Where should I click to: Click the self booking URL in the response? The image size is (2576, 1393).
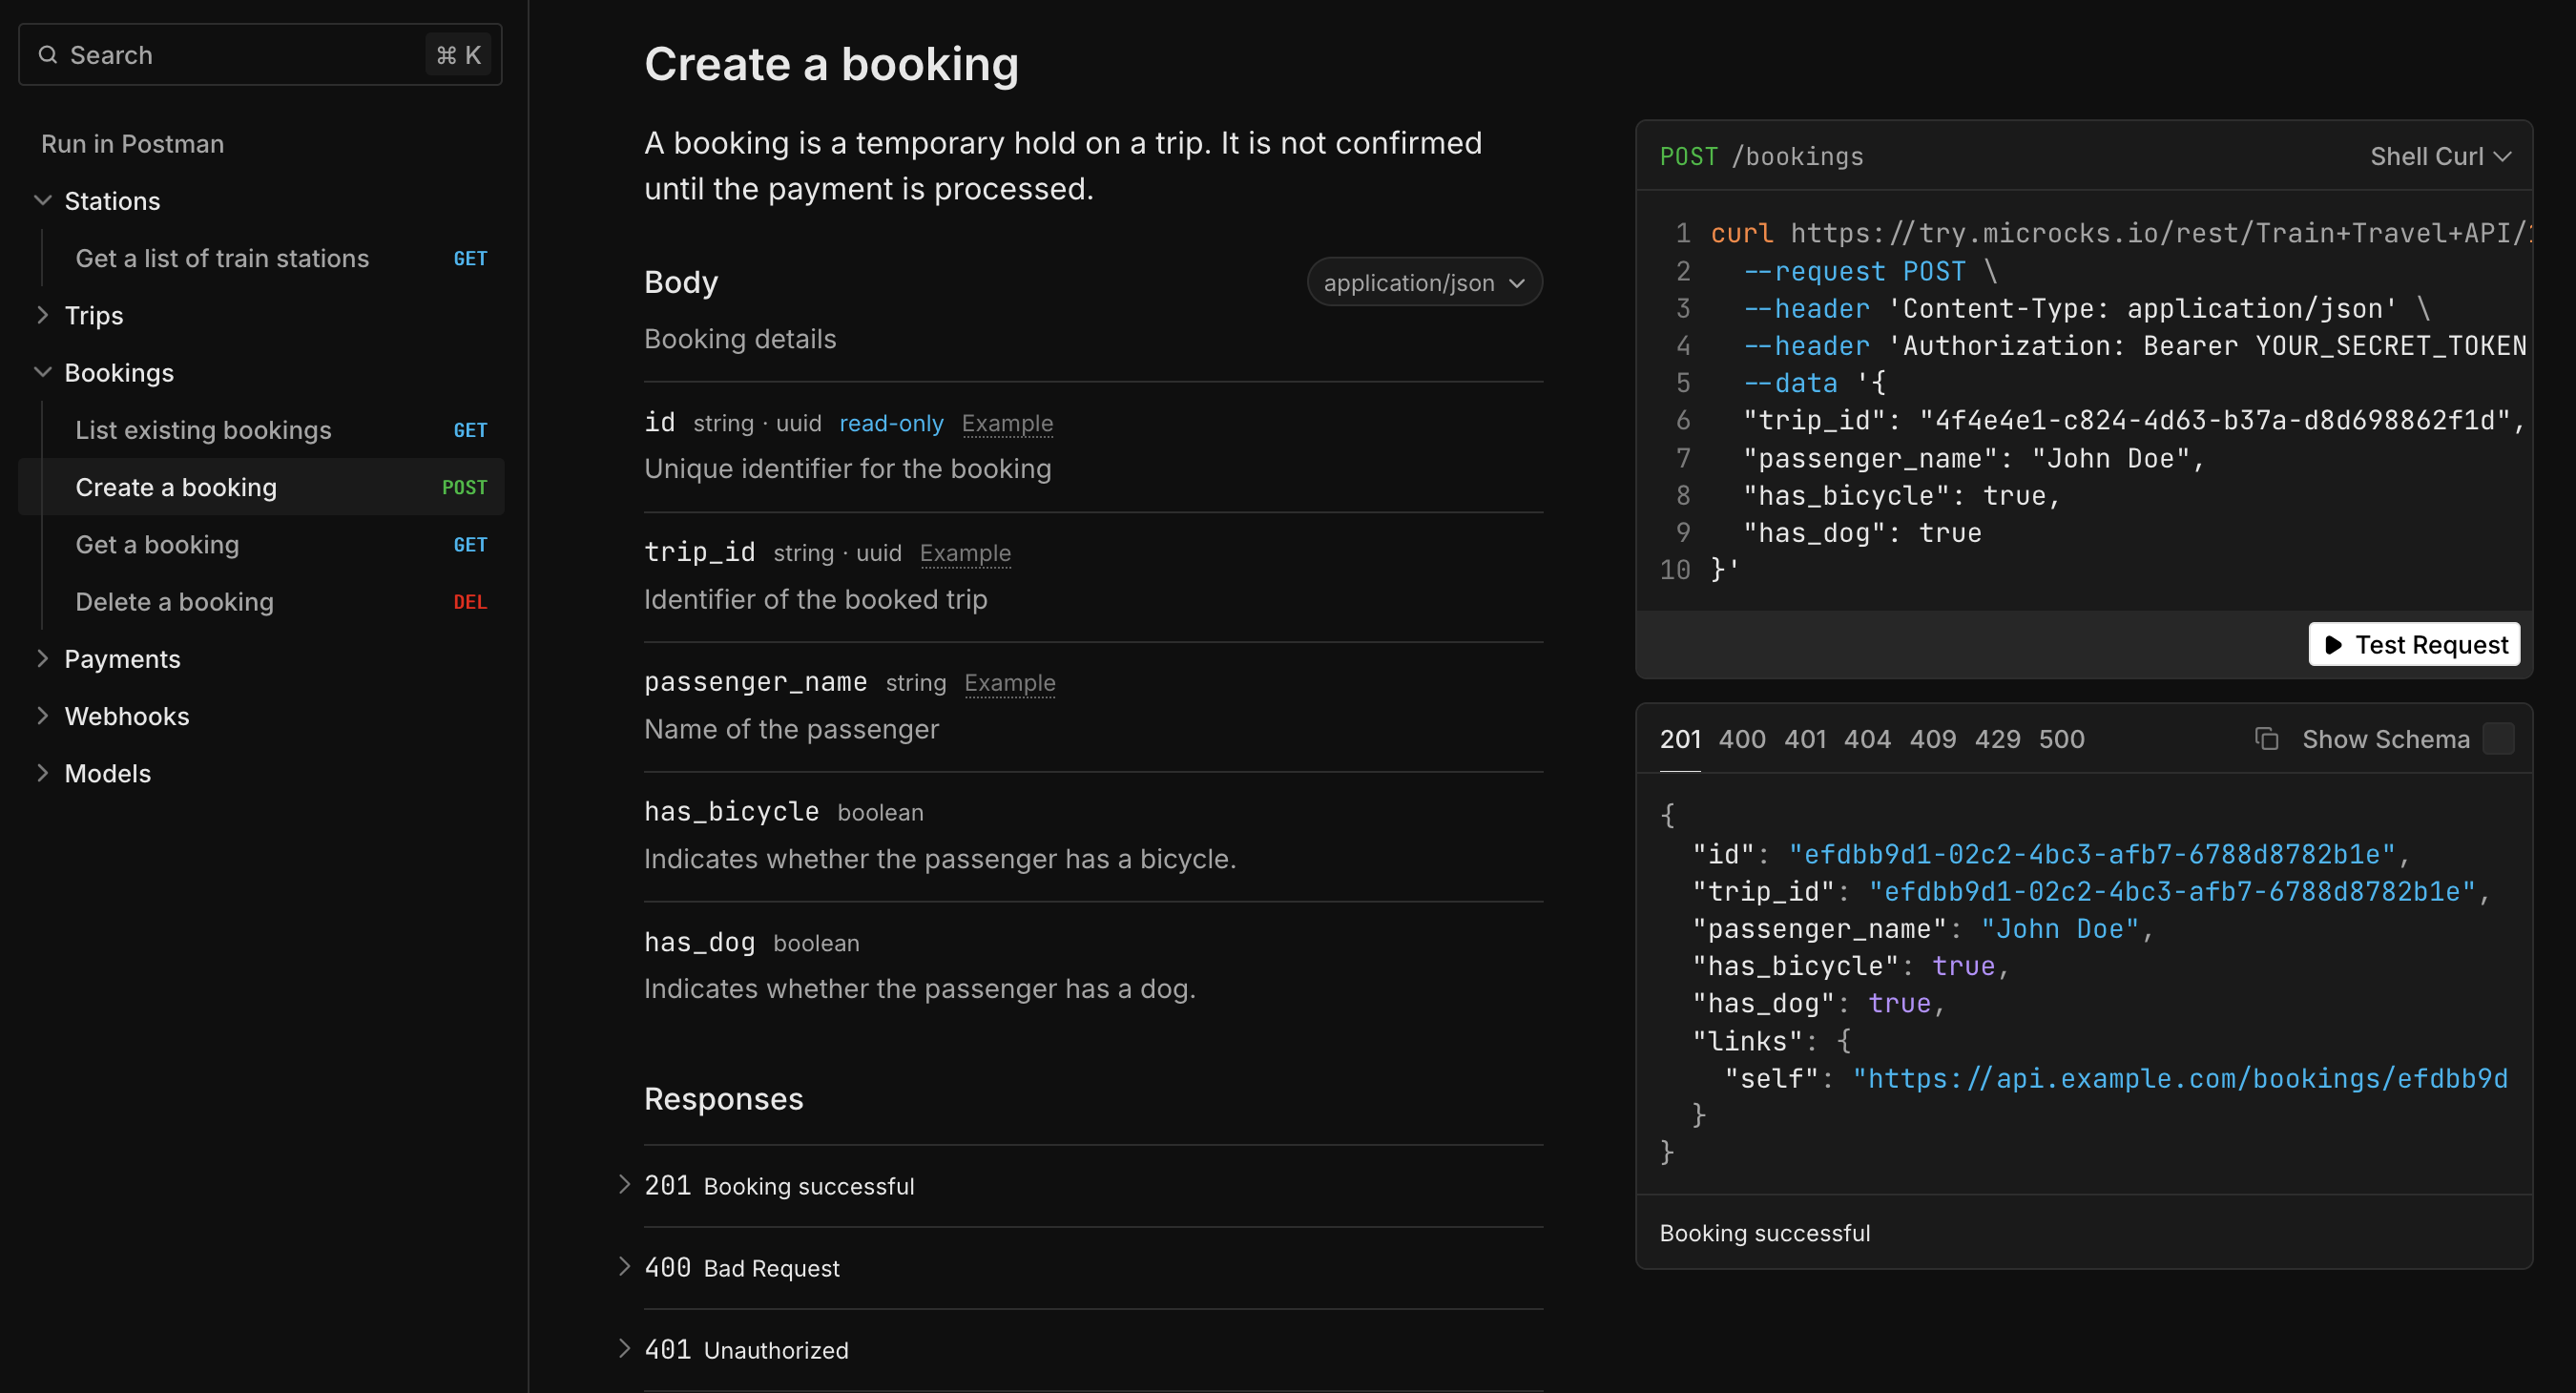click(2180, 1078)
